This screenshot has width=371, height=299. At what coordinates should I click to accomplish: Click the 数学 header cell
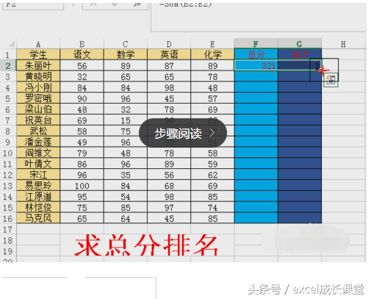click(x=126, y=54)
